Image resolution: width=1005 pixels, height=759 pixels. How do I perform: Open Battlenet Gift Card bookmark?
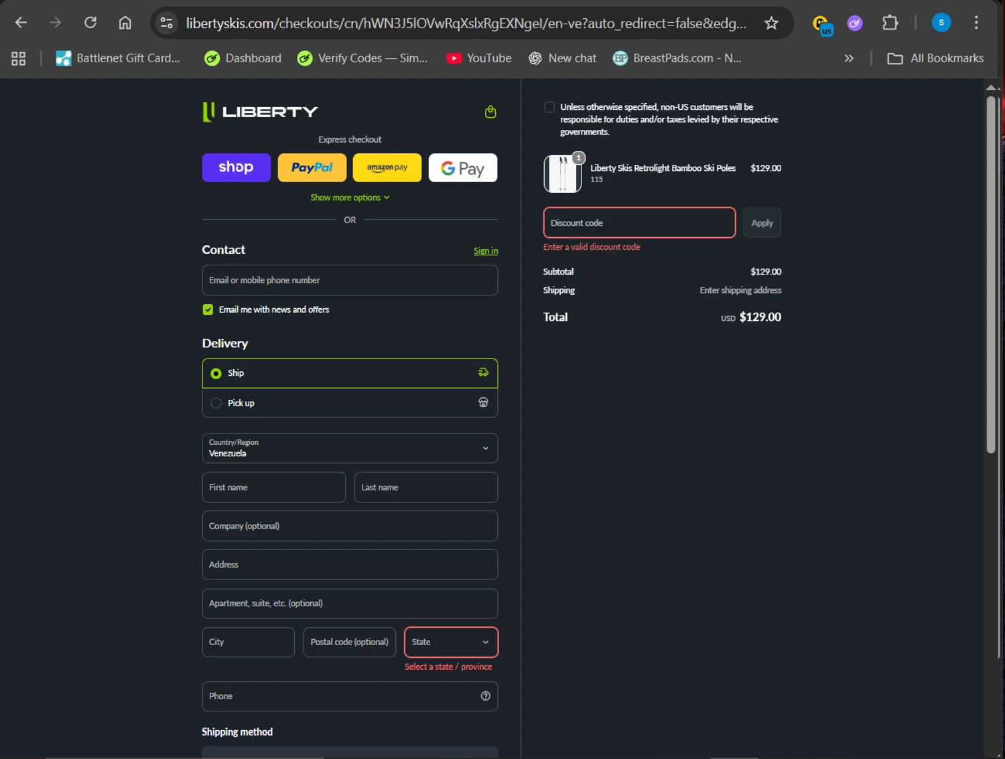[118, 58]
